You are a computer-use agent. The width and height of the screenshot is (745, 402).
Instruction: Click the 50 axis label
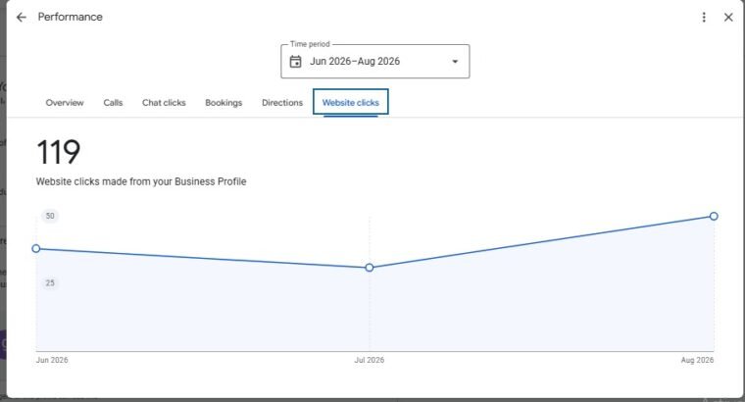click(x=50, y=216)
